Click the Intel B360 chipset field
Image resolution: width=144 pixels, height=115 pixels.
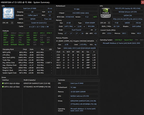click(81, 13)
